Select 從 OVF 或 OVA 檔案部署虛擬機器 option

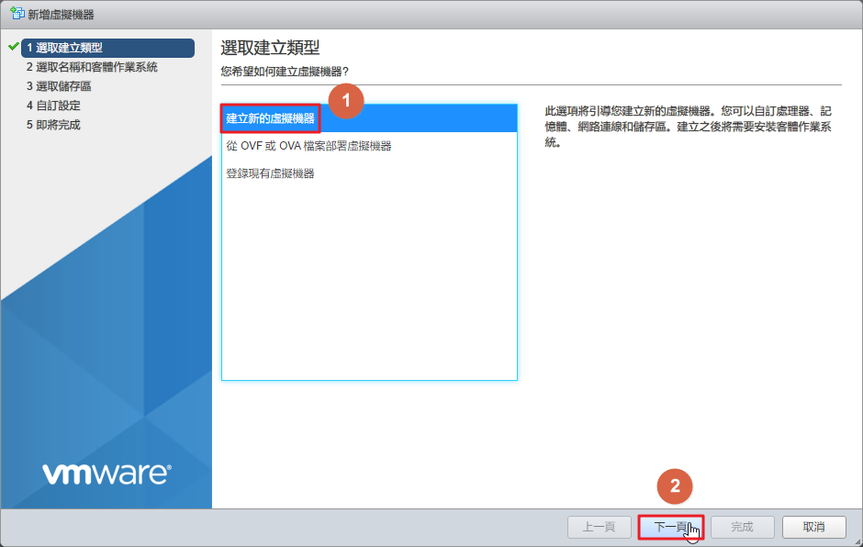(369, 146)
